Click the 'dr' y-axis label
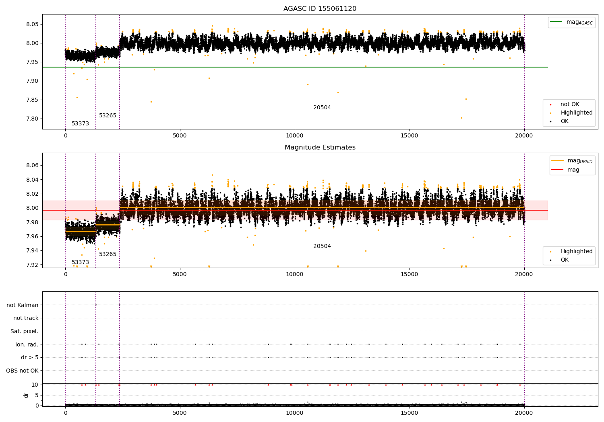The image size is (604, 422). [26, 395]
